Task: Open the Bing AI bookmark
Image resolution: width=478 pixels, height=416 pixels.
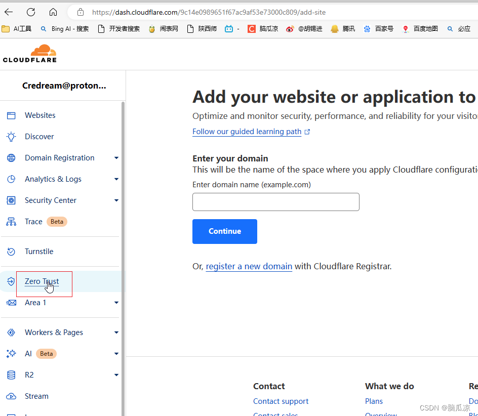Action: (x=65, y=29)
